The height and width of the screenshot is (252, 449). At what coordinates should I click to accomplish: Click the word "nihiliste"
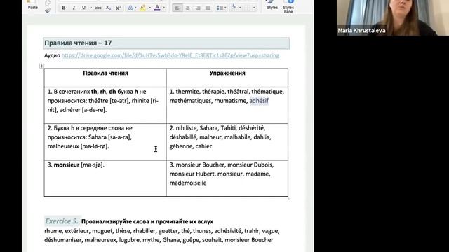point(186,128)
